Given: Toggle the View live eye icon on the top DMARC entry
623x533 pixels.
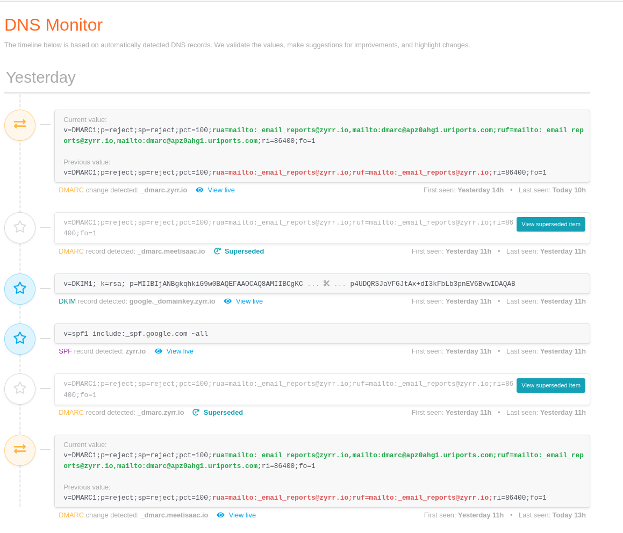Looking at the screenshot, I should pos(199,190).
